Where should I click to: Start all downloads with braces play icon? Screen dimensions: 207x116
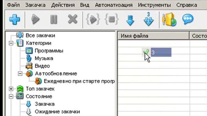93,19
